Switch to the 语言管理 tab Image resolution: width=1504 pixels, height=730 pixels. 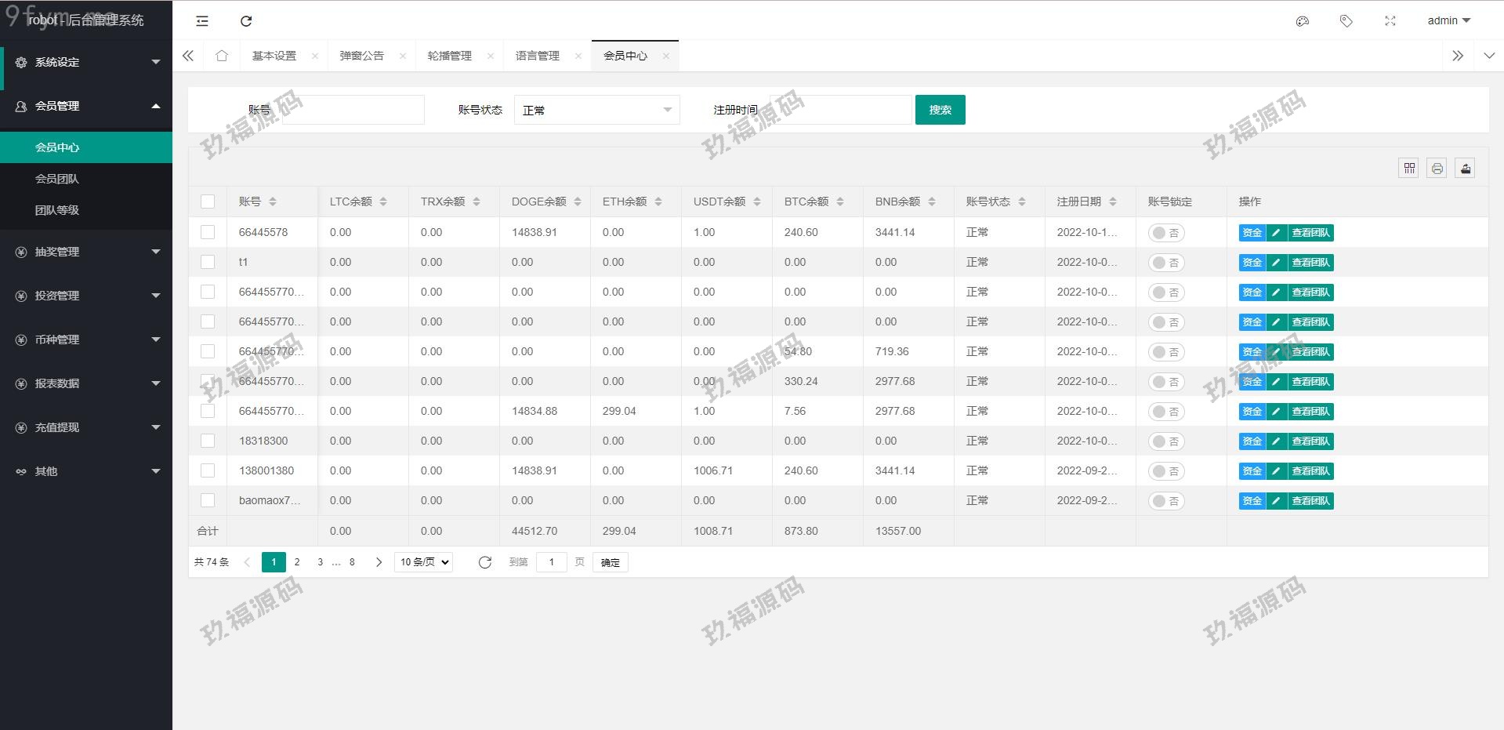click(538, 56)
